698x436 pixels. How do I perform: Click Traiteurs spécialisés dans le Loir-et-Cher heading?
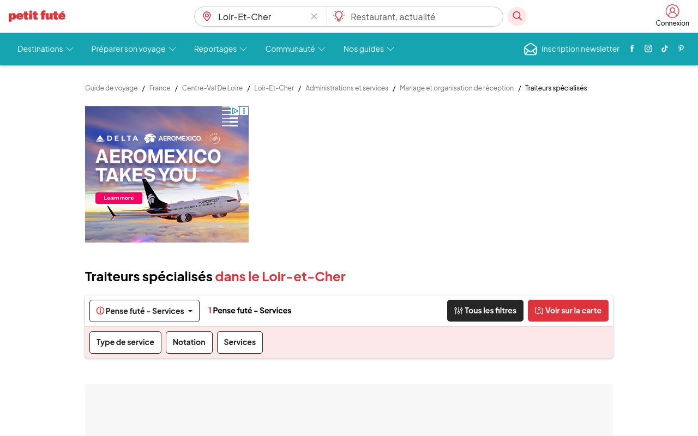pyautogui.click(x=215, y=277)
